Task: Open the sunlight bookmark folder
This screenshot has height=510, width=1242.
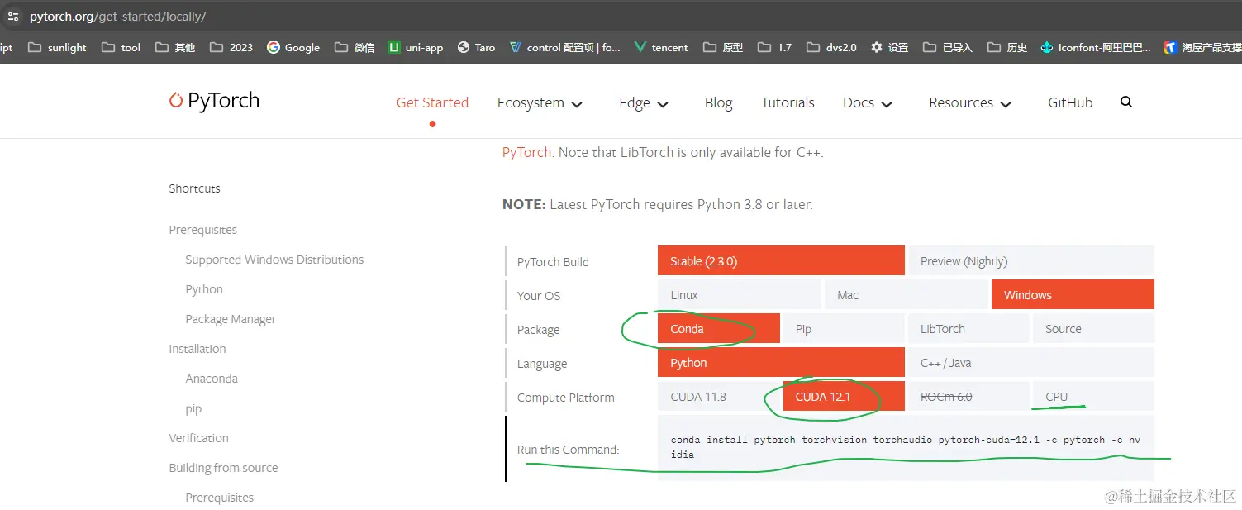Action: click(57, 47)
